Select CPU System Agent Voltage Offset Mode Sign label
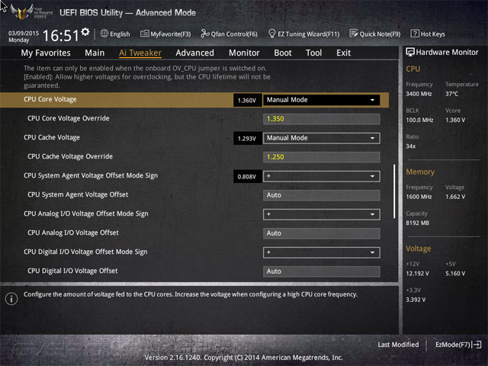The width and height of the screenshot is (488, 366). point(91,175)
